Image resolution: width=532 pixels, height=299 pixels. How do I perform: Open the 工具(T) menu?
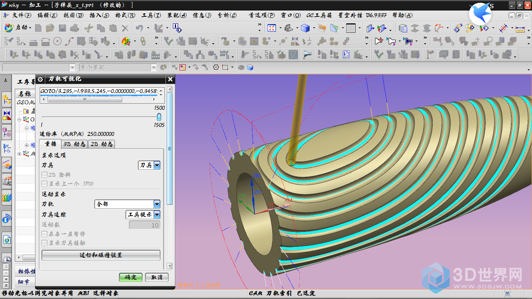point(151,16)
